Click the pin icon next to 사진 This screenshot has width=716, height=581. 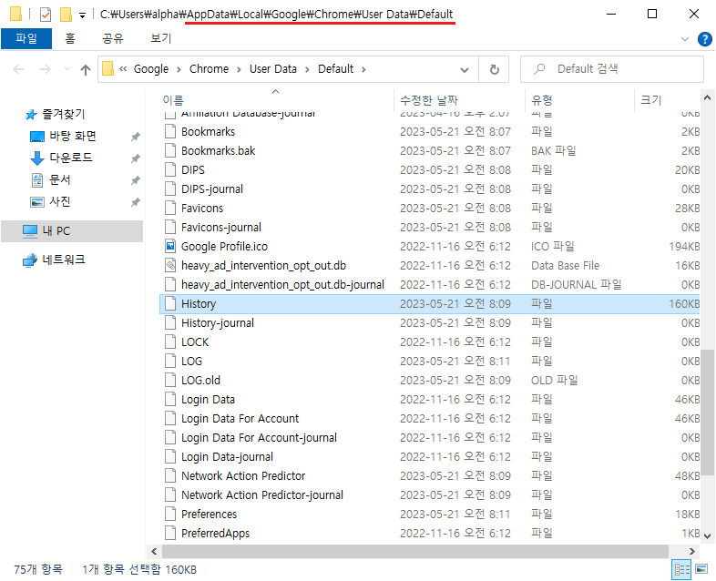pos(135,202)
